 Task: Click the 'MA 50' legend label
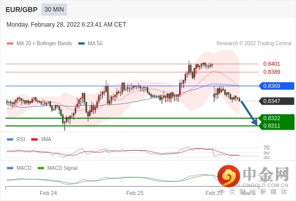pyautogui.click(x=95, y=44)
